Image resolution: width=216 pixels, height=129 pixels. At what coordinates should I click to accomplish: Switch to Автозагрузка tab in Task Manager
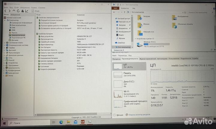coord(162,59)
